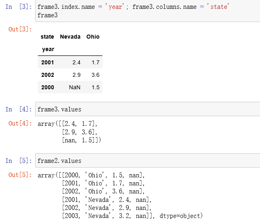Image resolution: width=260 pixels, height=222 pixels.
Task: Click the 'year' string in cell 3 code
Action: coord(115,7)
